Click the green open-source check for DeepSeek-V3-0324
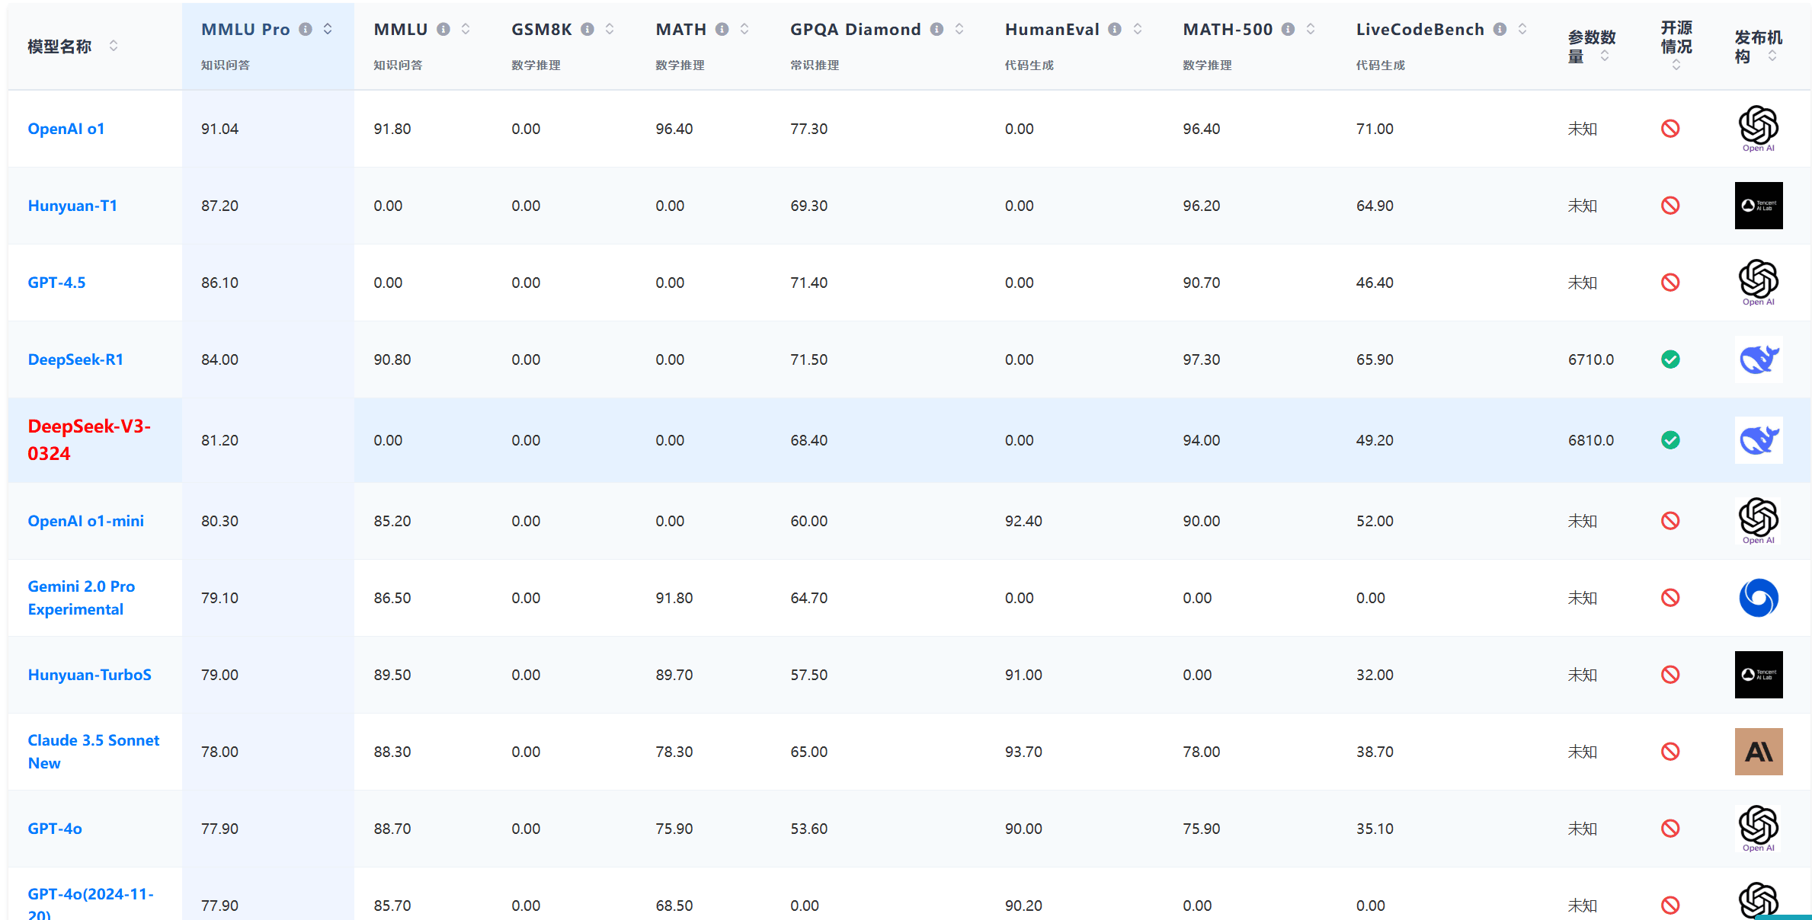 (x=1670, y=440)
